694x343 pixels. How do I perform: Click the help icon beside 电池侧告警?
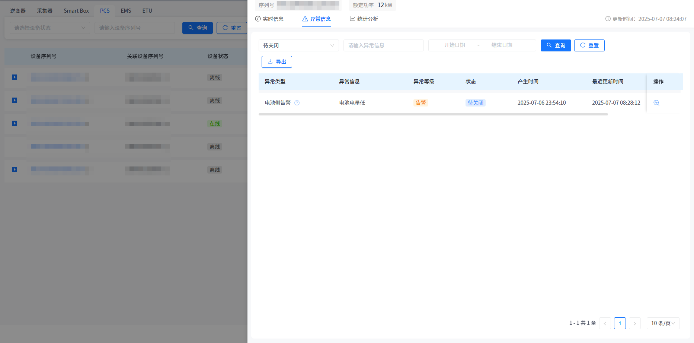(x=297, y=103)
